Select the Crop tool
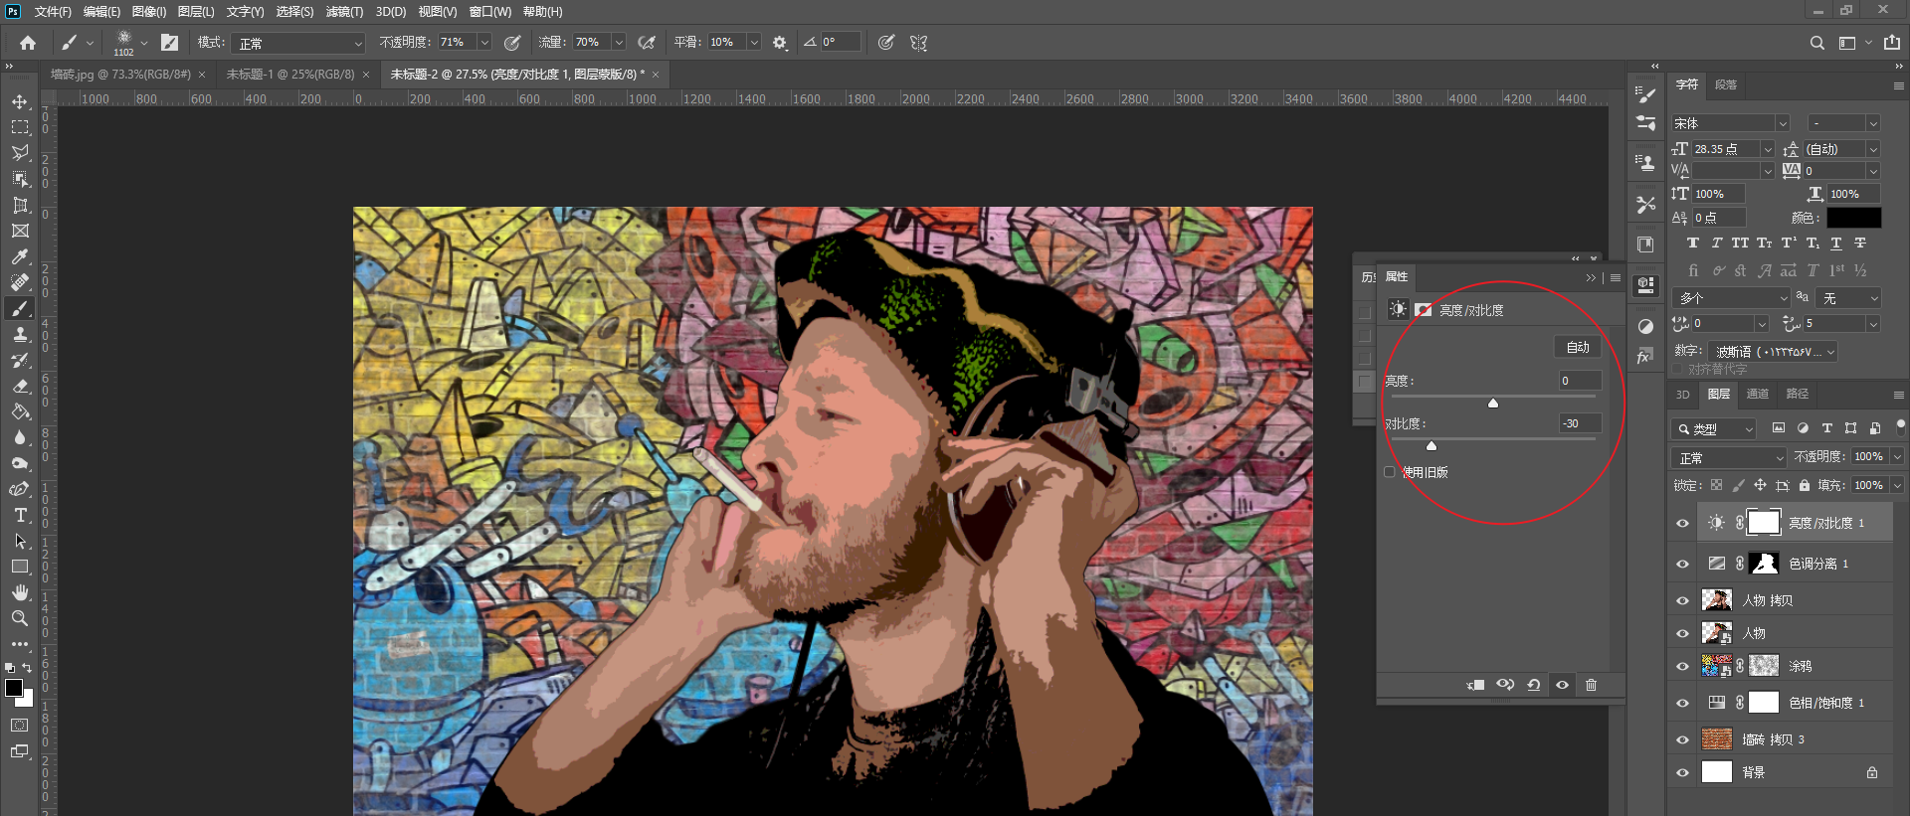The height and width of the screenshot is (816, 1910). (x=20, y=205)
